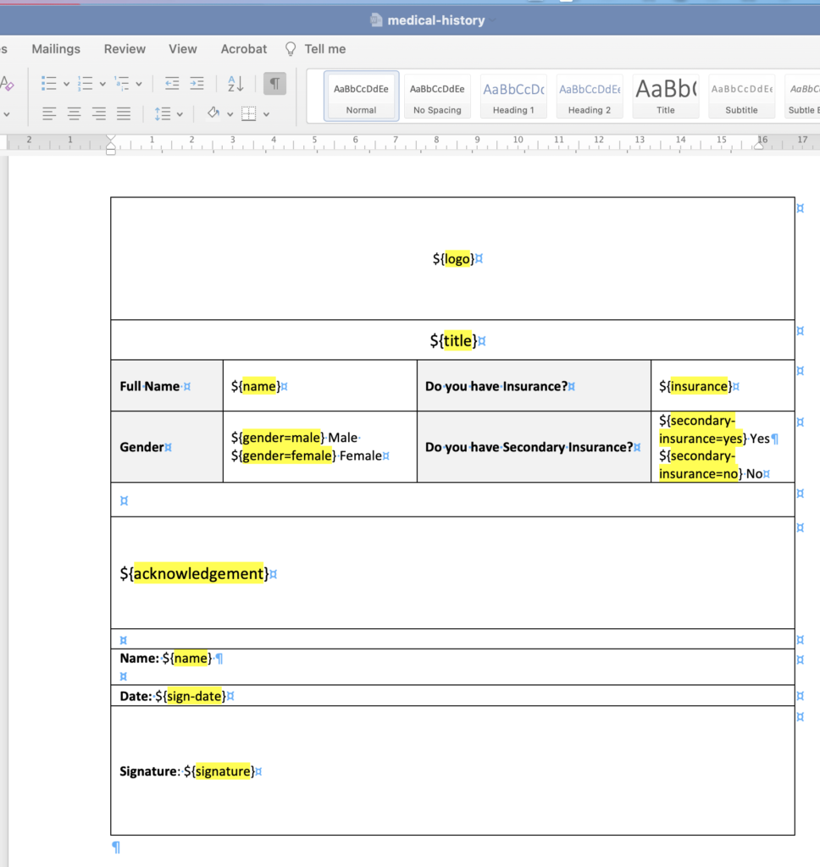Click the shading paint bucket color
The height and width of the screenshot is (867, 820).
pos(213,113)
